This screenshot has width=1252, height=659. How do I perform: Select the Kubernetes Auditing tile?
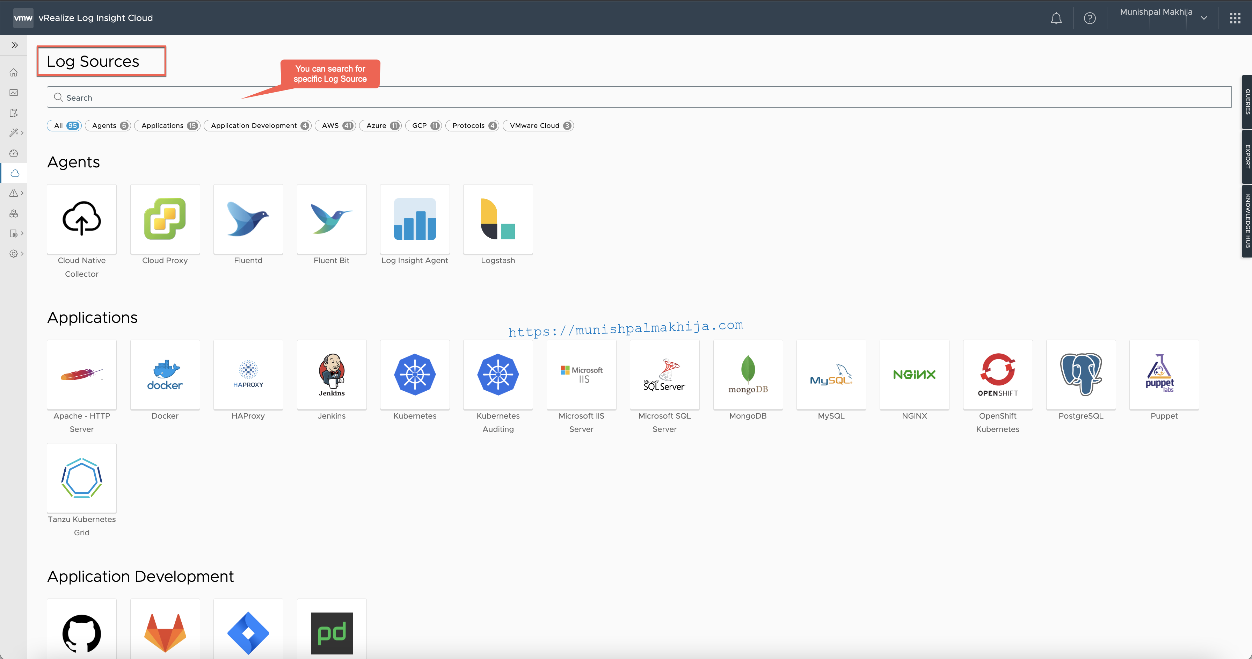pos(498,375)
